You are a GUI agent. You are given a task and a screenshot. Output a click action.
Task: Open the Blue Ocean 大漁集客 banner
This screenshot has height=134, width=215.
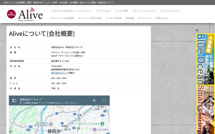tap(206, 59)
